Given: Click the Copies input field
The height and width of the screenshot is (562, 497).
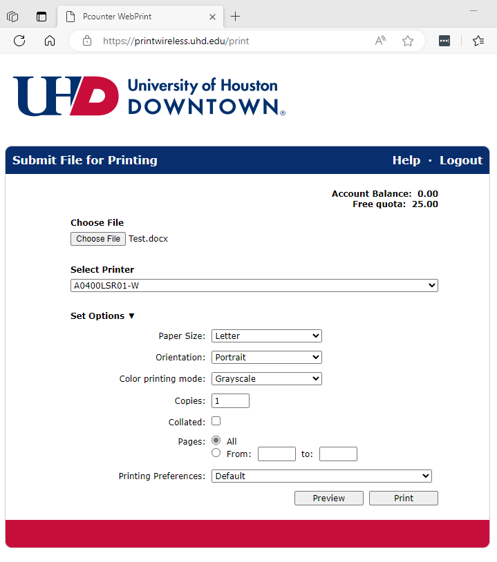Looking at the screenshot, I should 230,401.
